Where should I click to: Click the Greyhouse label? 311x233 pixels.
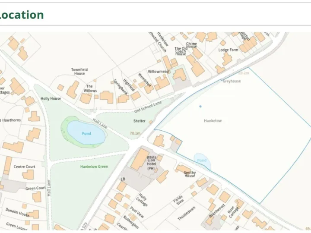(232, 81)
